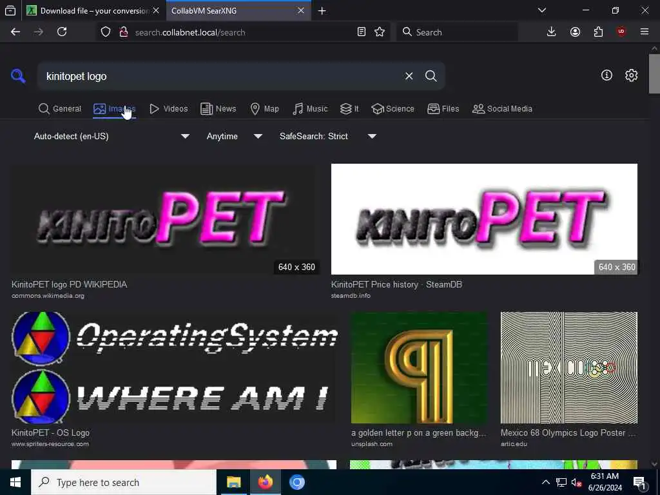Open the Mexico 68 Olympics Logo Poster link
Viewport: 660px width, 495px height.
tap(568, 432)
